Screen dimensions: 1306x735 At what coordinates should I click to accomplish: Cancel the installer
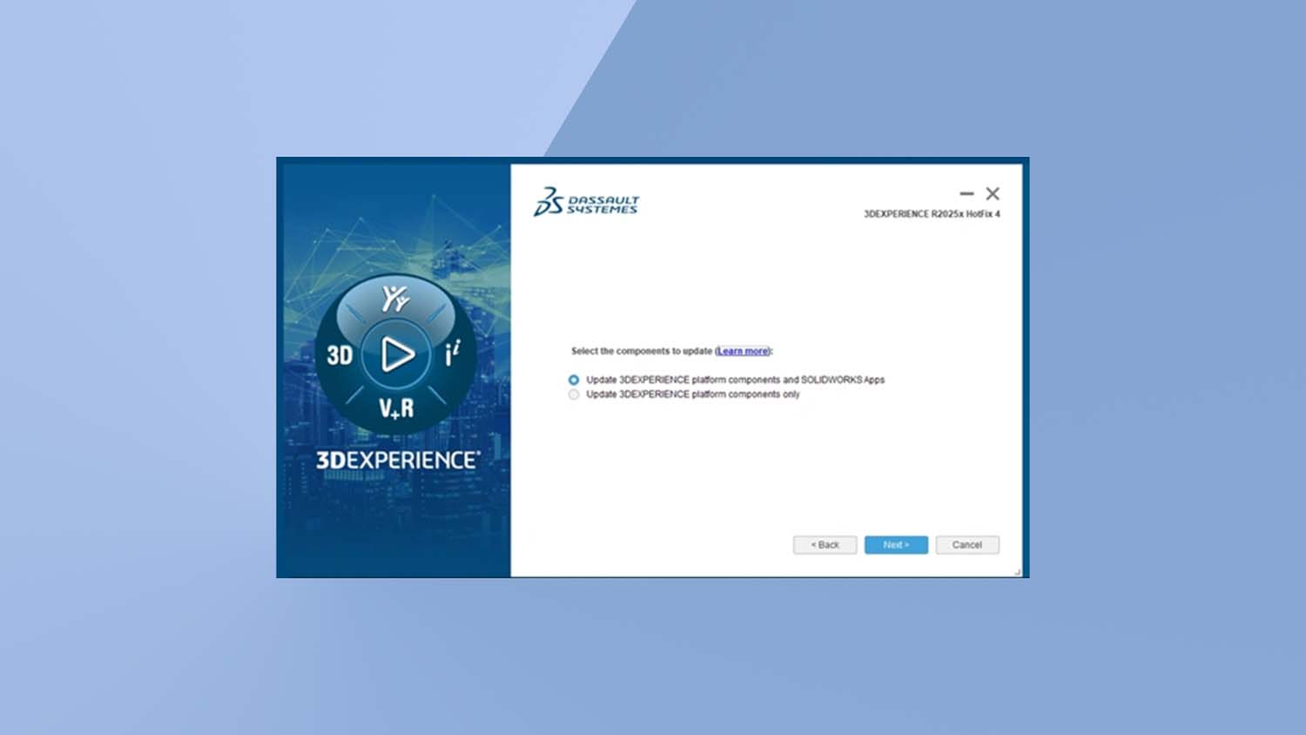[x=967, y=544]
